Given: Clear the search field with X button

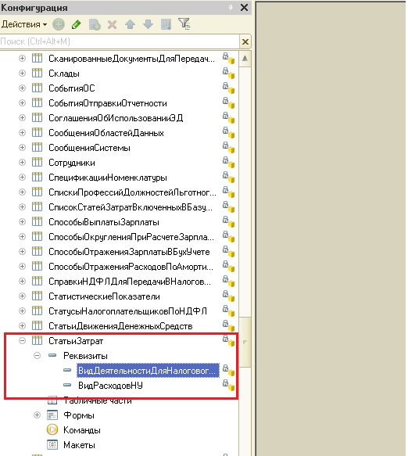Looking at the screenshot, I should tap(245, 42).
